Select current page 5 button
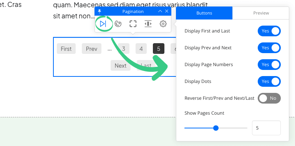This screenshot has width=295, height=146. [x=159, y=49]
